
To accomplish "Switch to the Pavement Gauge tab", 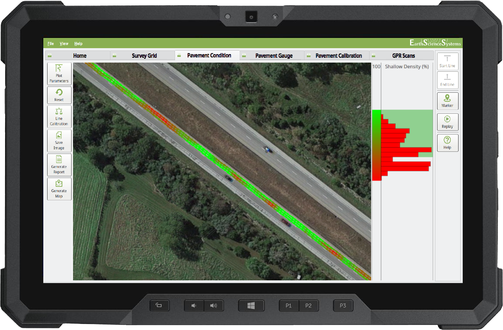I will point(274,56).
